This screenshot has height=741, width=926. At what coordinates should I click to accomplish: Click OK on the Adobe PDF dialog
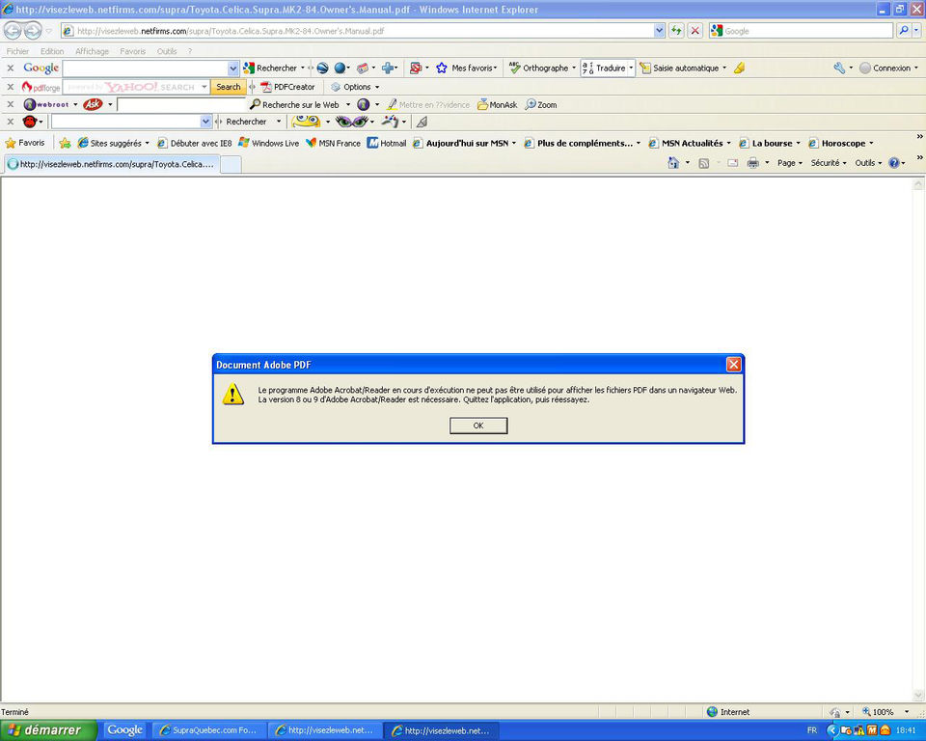(478, 425)
